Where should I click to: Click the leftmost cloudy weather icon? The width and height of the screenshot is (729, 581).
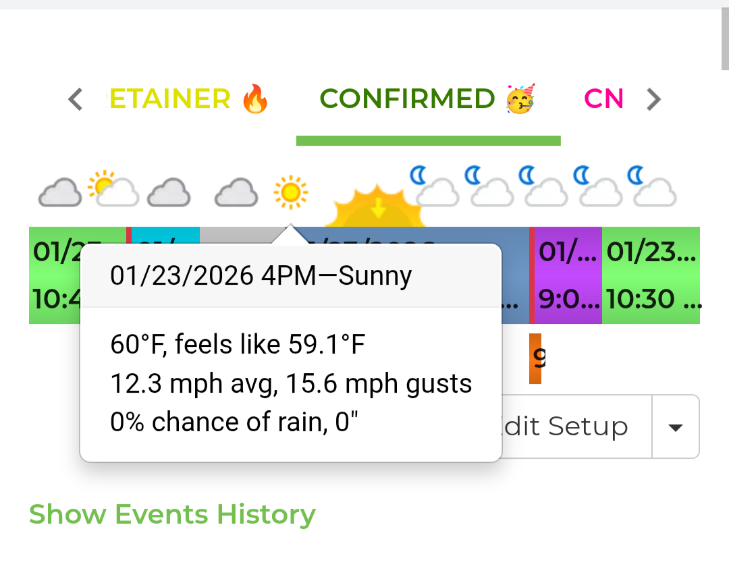(59, 193)
